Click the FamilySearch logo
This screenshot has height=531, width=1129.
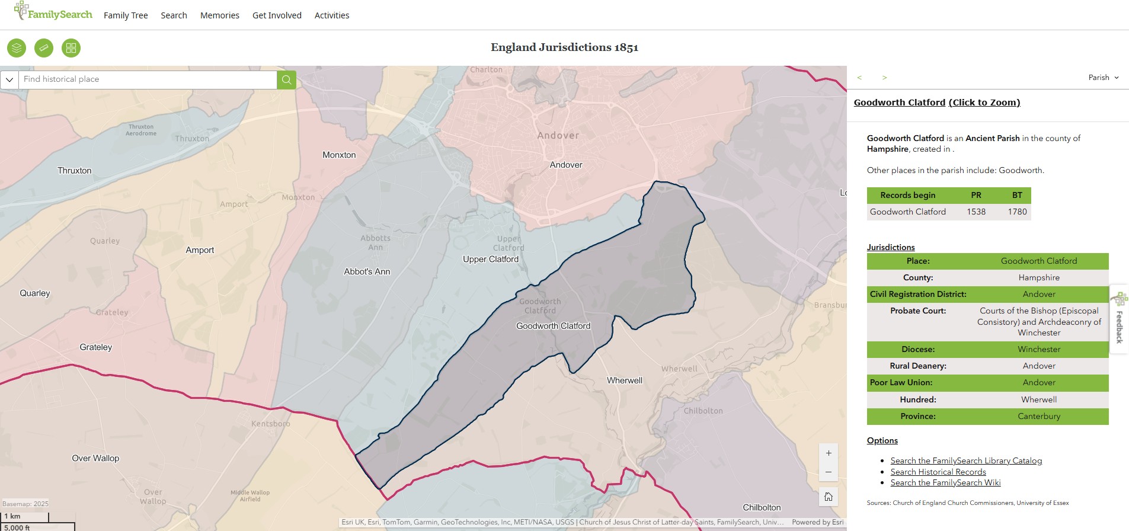[x=53, y=12]
